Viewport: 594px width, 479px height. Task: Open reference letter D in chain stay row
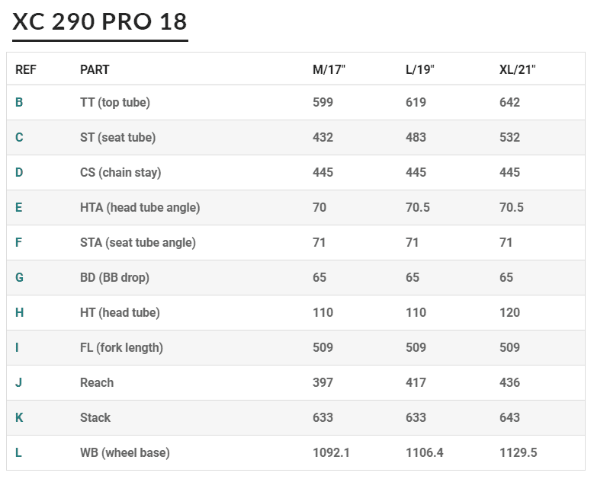pyautogui.click(x=19, y=172)
